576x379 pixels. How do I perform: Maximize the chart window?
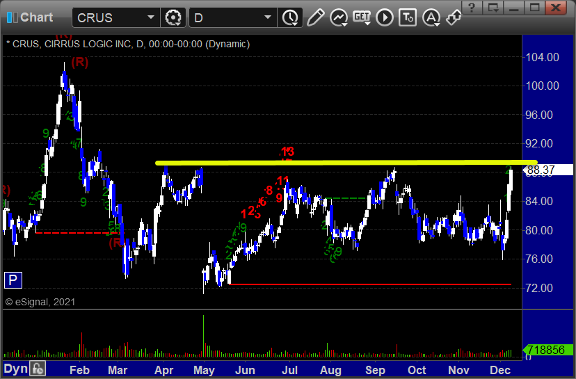pos(534,8)
